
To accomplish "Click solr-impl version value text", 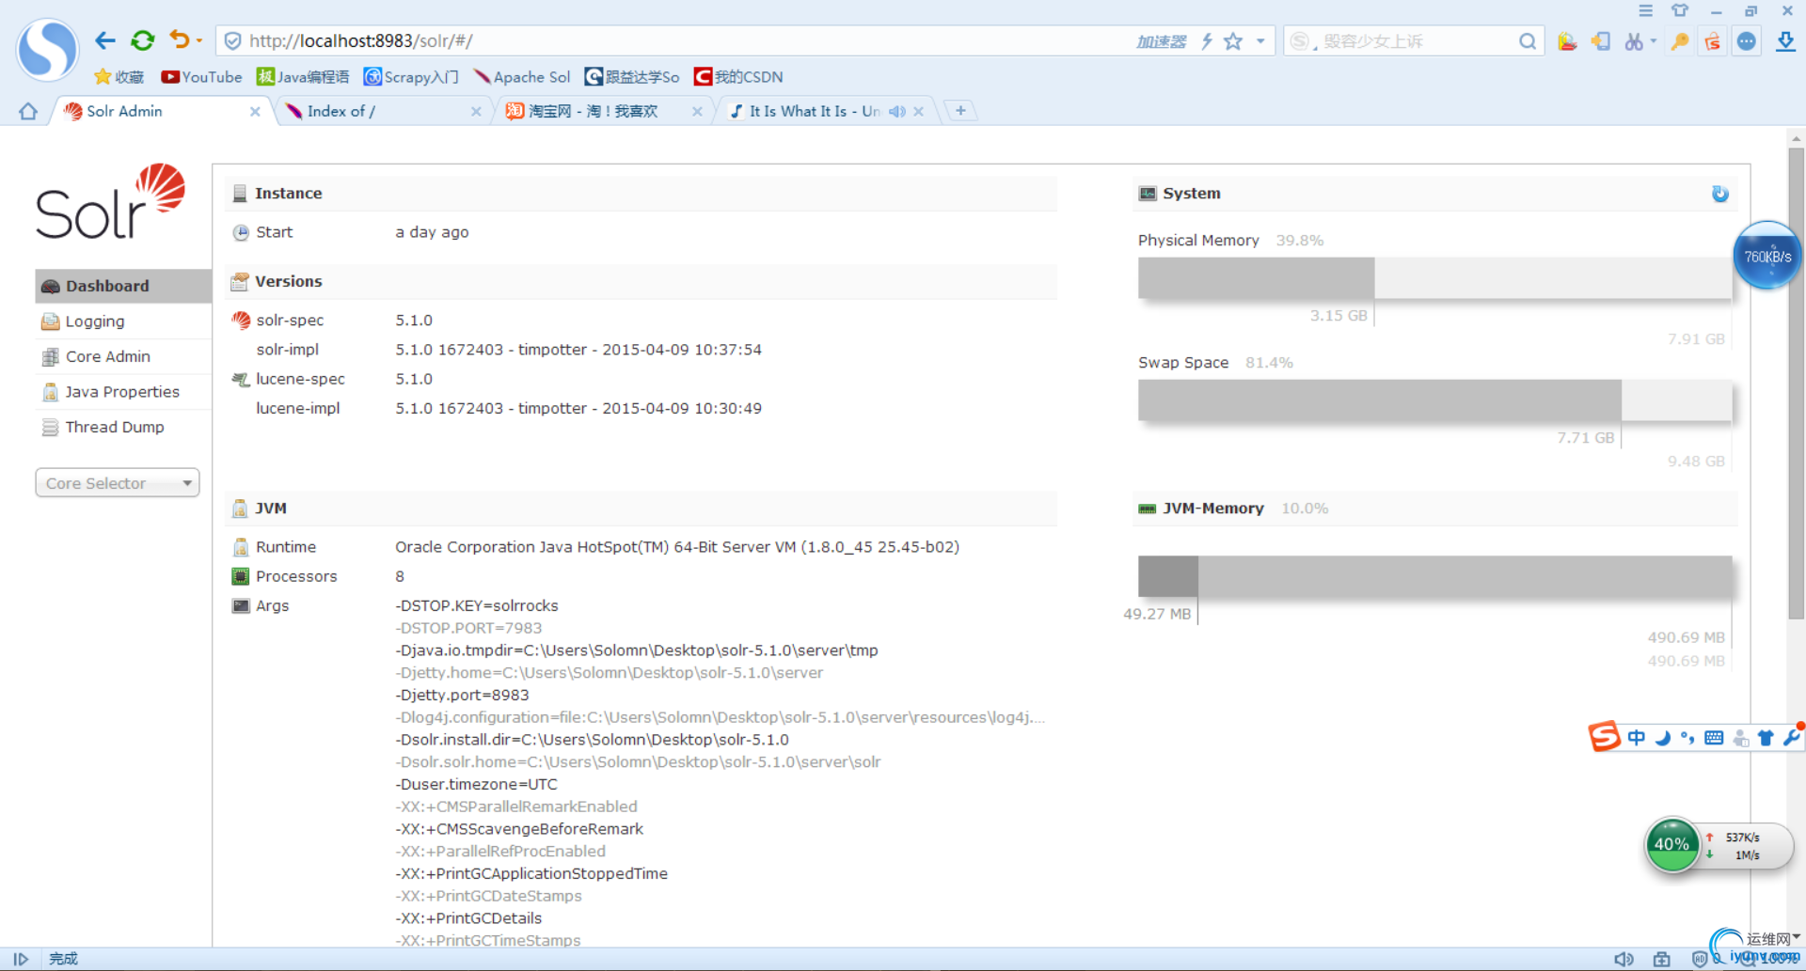I will (578, 350).
